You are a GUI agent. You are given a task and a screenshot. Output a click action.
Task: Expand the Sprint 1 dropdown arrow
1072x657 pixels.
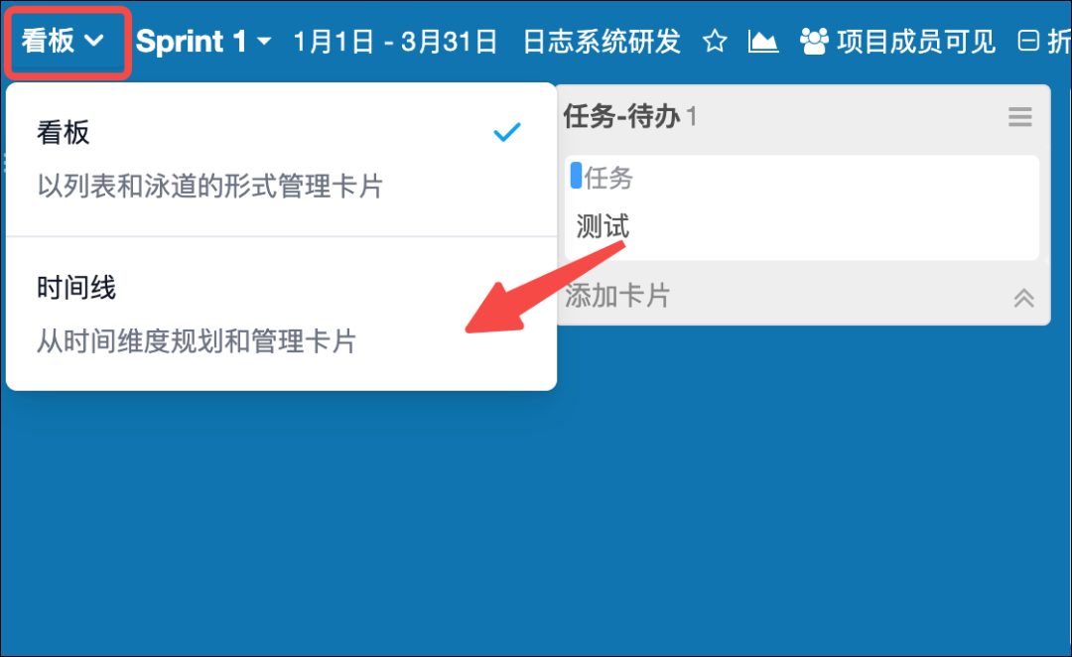point(264,42)
